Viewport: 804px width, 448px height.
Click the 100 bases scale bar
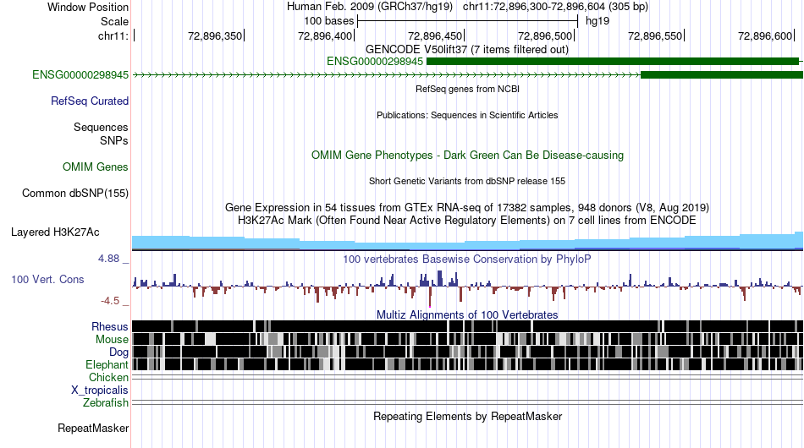468,21
